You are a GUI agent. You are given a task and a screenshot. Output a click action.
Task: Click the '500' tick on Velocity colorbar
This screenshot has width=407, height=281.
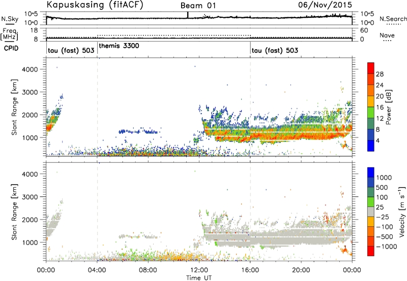pyautogui.click(x=382, y=187)
